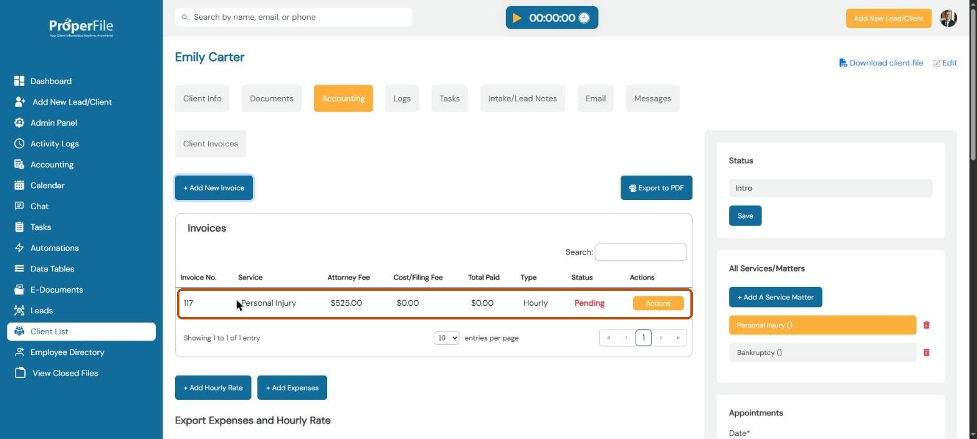977x439 pixels.
Task: Sort by Cost/Filing Fee column header
Action: (418, 278)
